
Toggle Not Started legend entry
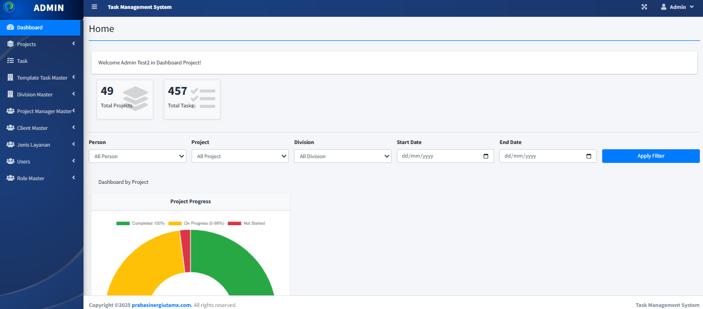246,223
